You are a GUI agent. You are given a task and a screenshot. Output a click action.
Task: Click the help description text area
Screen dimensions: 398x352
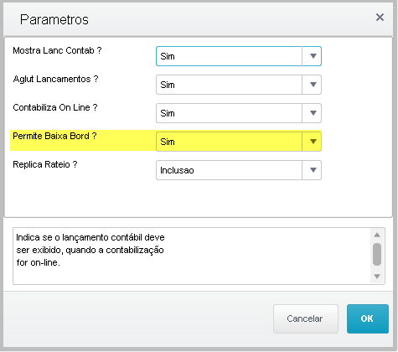pyautogui.click(x=192, y=256)
